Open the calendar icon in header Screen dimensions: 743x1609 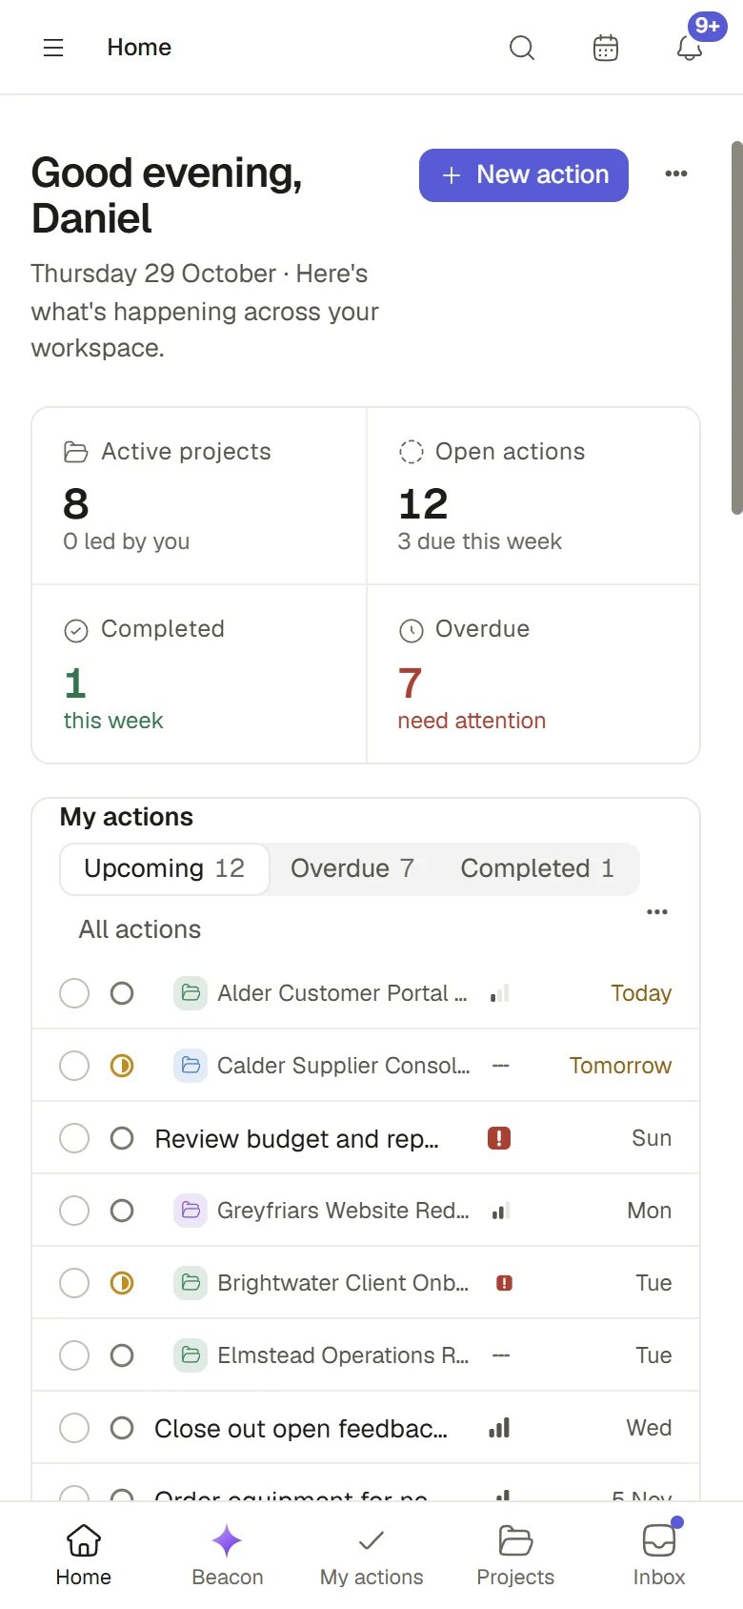tap(606, 48)
